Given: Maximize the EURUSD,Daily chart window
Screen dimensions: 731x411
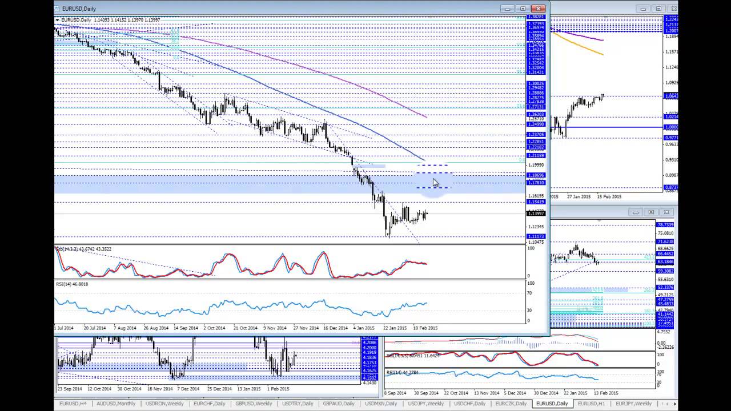Looking at the screenshot, I should click(523, 9).
